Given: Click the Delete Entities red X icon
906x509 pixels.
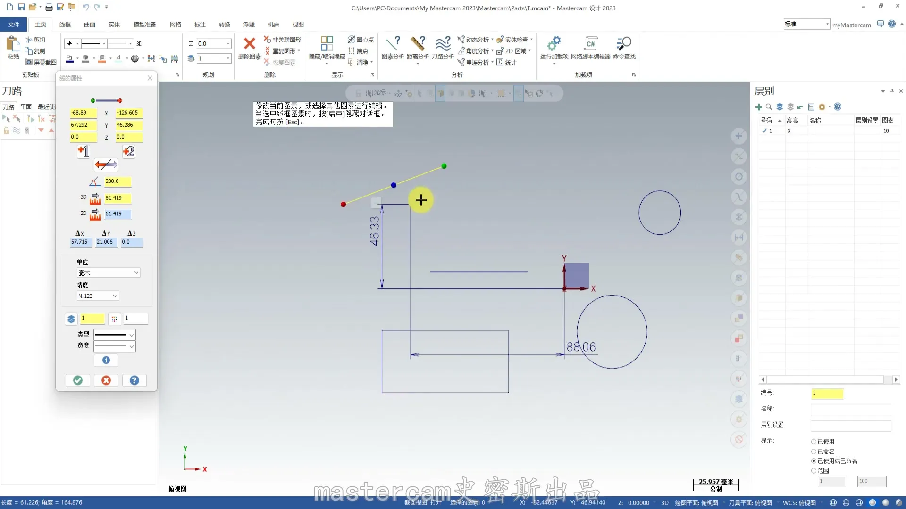Looking at the screenshot, I should coord(249,44).
